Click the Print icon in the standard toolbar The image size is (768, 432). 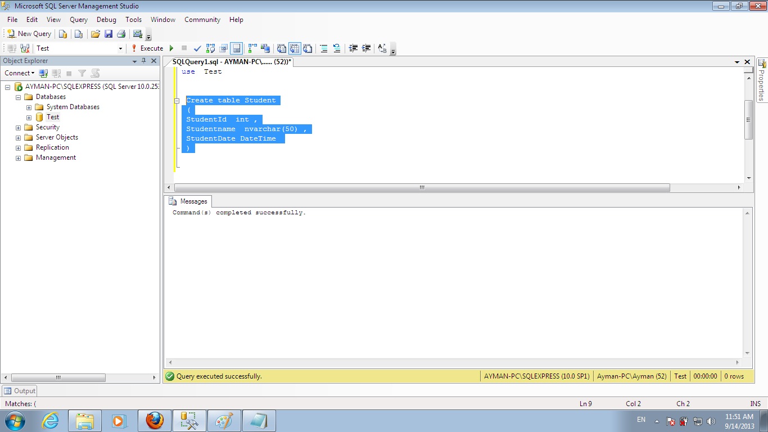coord(121,34)
